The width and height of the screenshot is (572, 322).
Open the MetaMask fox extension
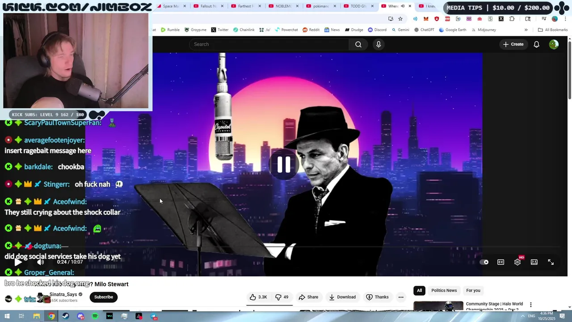(426, 19)
